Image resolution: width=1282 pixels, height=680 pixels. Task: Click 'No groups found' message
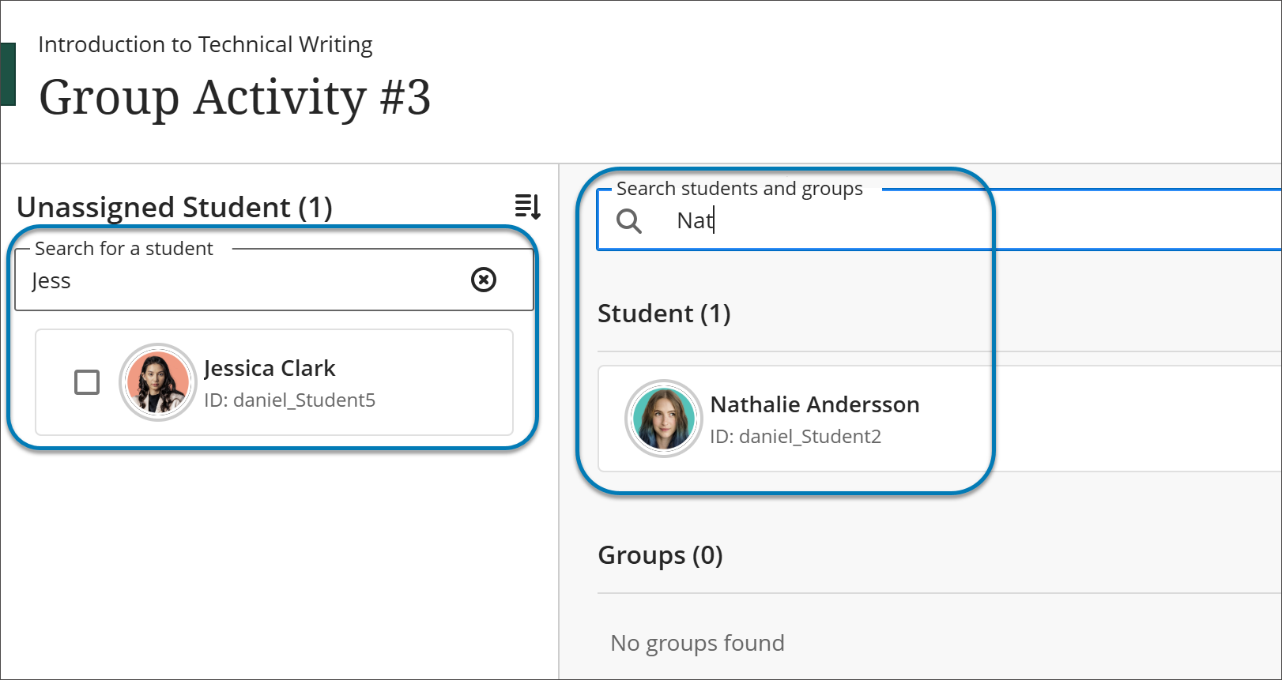coord(697,643)
